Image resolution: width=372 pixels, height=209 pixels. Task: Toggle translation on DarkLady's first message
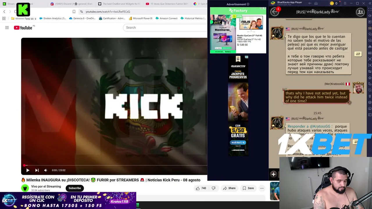(358, 54)
